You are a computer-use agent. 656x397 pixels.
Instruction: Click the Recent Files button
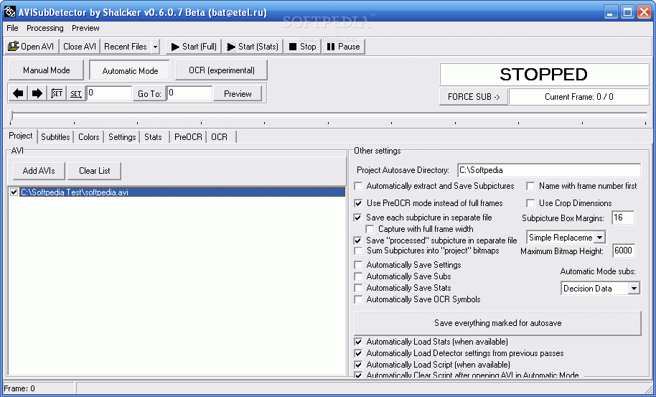click(126, 47)
